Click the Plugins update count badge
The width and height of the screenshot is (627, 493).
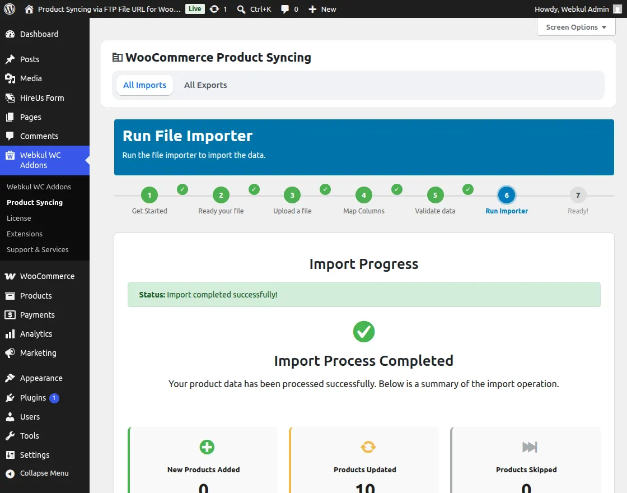pos(54,398)
